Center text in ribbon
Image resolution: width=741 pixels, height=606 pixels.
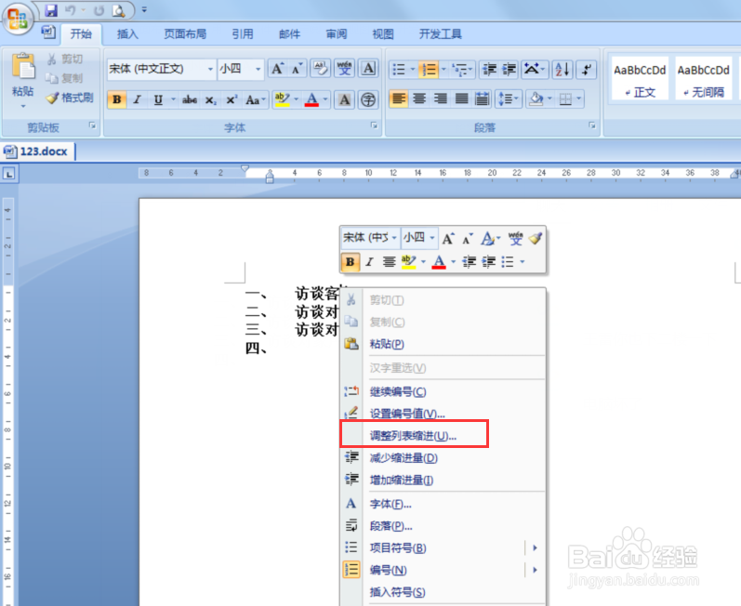pos(419,99)
